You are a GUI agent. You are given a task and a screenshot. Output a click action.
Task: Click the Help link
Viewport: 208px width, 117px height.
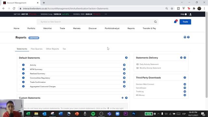click(x=183, y=14)
